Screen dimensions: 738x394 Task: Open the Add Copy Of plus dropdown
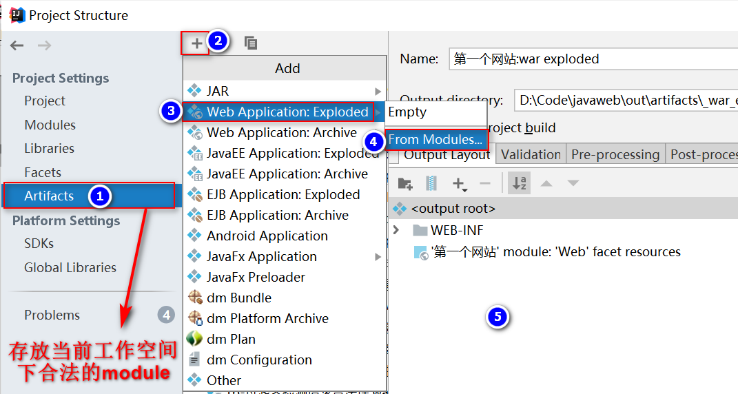pyautogui.click(x=459, y=184)
